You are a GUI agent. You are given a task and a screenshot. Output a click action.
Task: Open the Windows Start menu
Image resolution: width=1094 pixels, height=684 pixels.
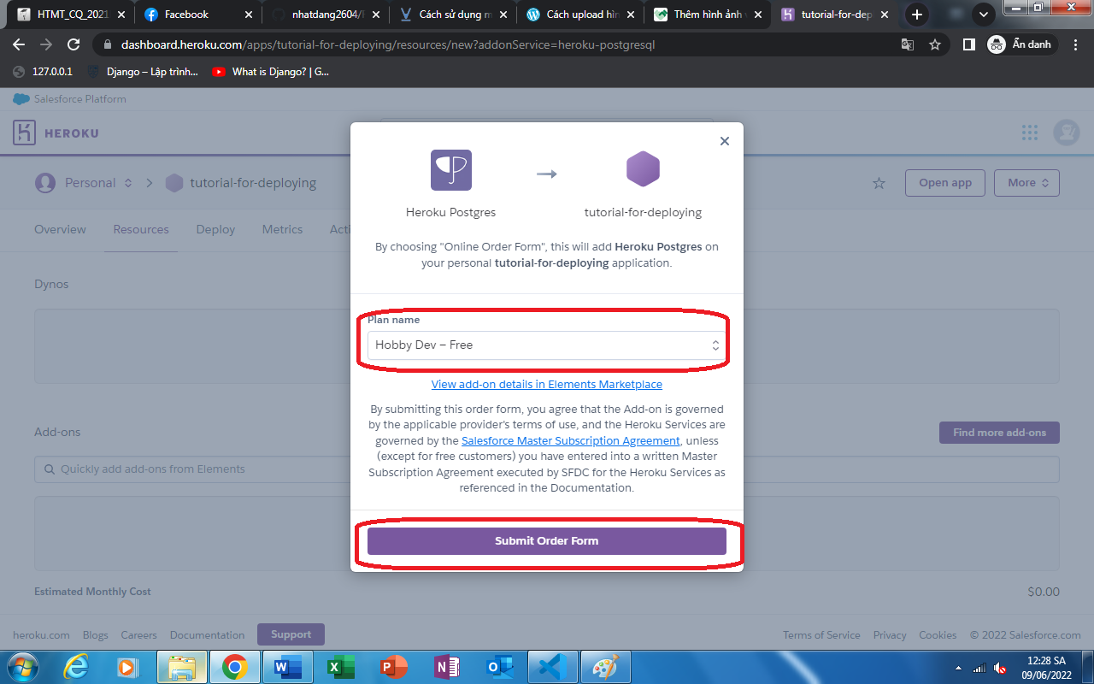pyautogui.click(x=21, y=667)
